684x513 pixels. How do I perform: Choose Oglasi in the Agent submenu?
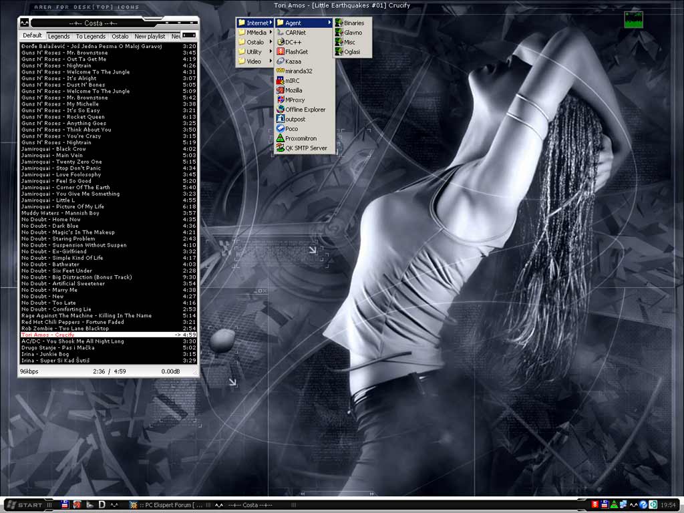[351, 51]
